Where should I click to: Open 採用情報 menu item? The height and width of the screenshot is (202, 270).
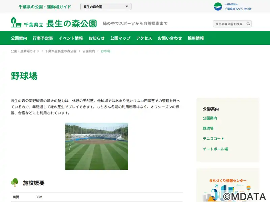coord(196,38)
